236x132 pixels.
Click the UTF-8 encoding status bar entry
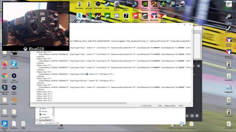tap(181, 106)
